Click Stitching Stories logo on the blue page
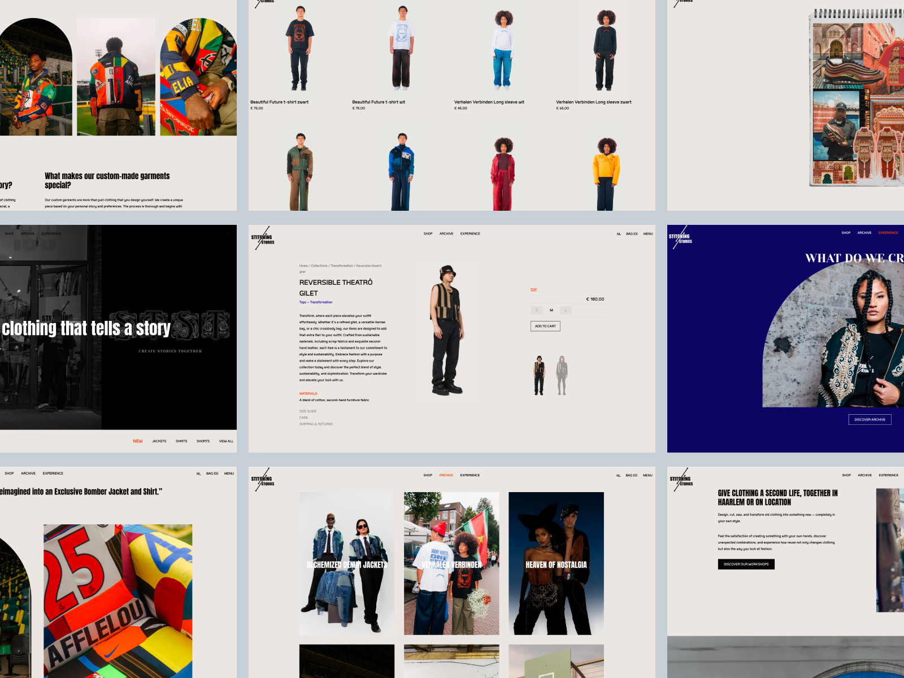The image size is (904, 678). 680,238
